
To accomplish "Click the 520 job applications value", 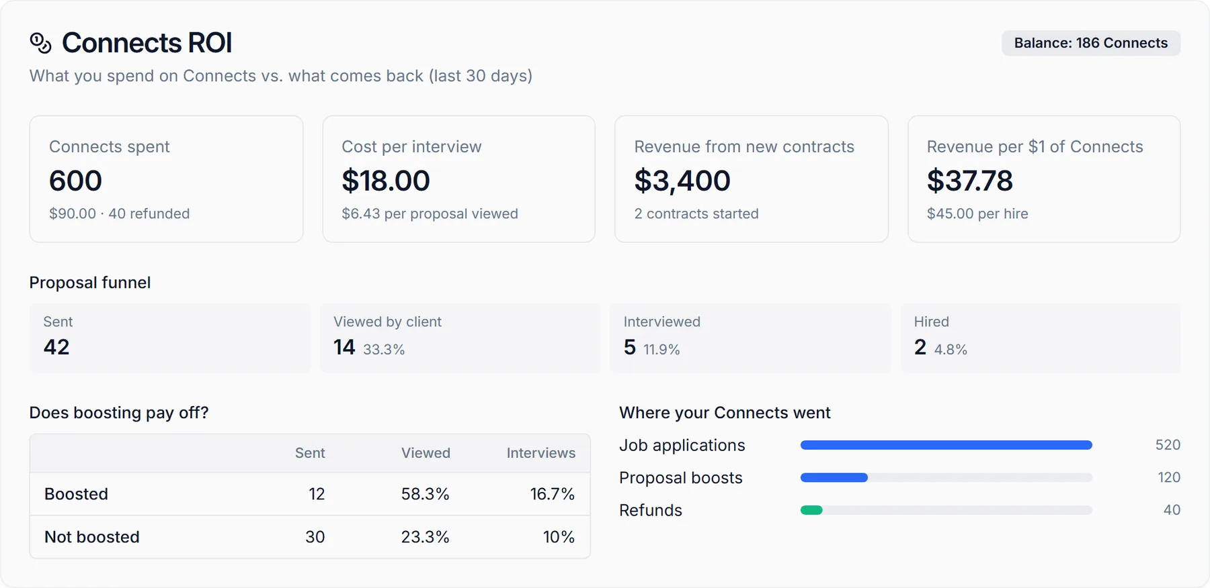I will [x=1168, y=445].
